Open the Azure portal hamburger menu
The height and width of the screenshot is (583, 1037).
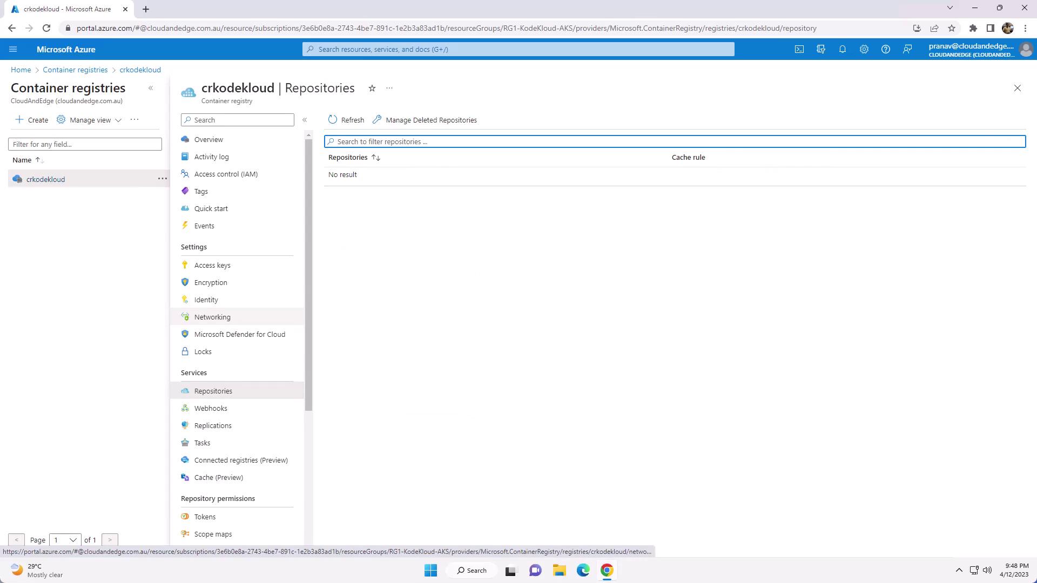point(13,49)
